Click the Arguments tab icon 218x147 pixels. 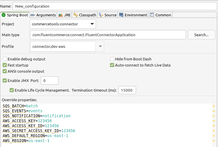click(x=33, y=15)
